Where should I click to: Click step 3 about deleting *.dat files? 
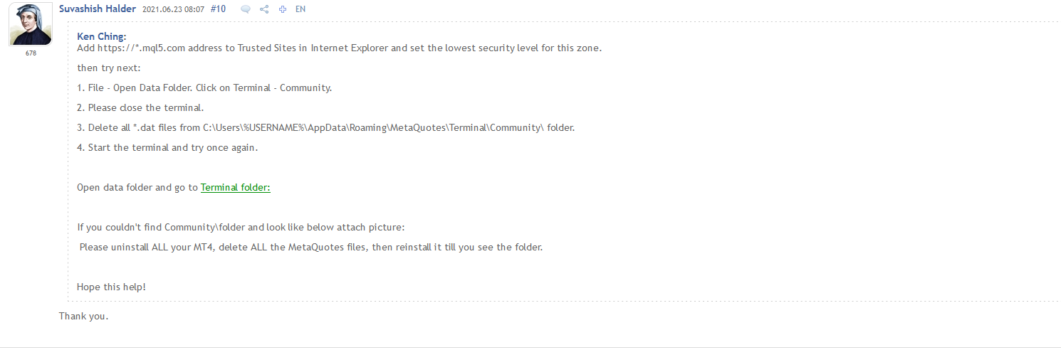(325, 128)
